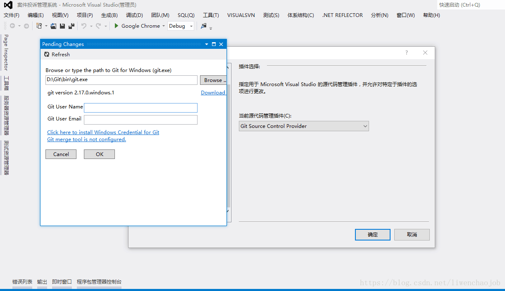This screenshot has height=291, width=505.
Task: Start debugging with the green play icon
Action: pos(117,26)
